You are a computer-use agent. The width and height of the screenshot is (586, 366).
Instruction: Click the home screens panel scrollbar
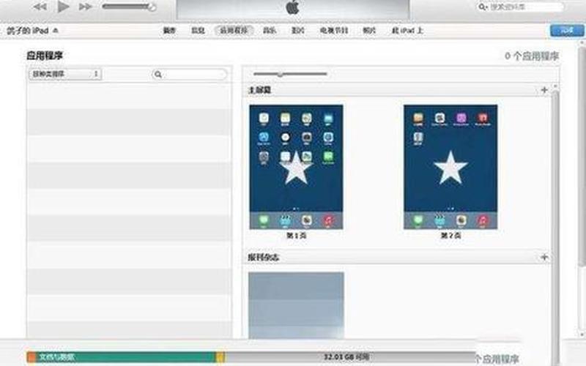pyautogui.click(x=555, y=213)
